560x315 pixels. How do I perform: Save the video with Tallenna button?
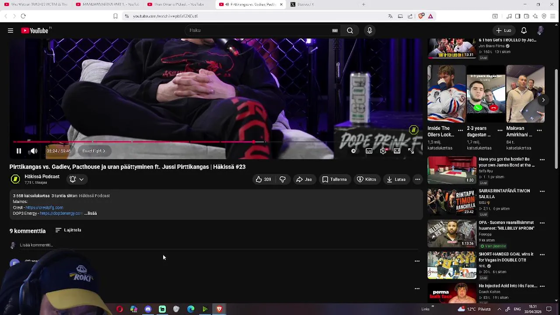click(334, 179)
